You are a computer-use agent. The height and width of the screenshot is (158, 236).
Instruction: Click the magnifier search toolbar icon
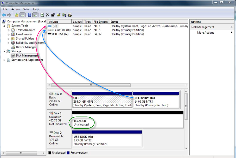64,15
